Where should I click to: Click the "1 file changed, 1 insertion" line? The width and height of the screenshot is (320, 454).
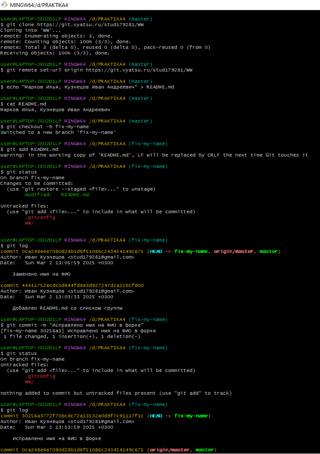tap(72, 336)
